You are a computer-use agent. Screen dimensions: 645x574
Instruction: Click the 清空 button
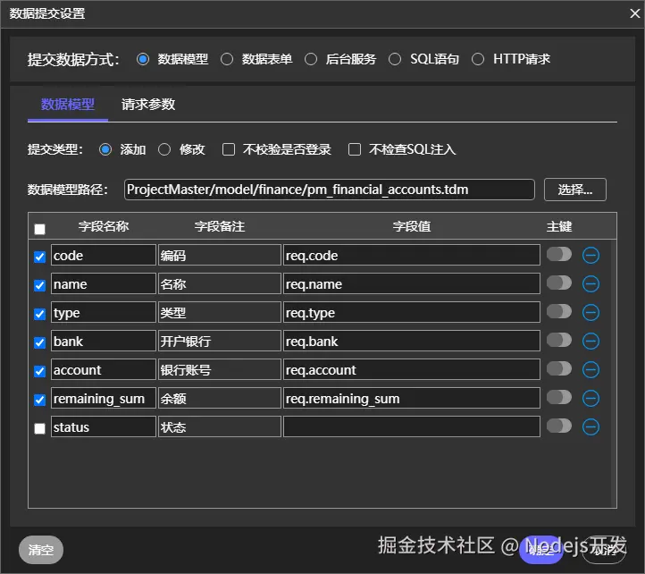(x=41, y=550)
